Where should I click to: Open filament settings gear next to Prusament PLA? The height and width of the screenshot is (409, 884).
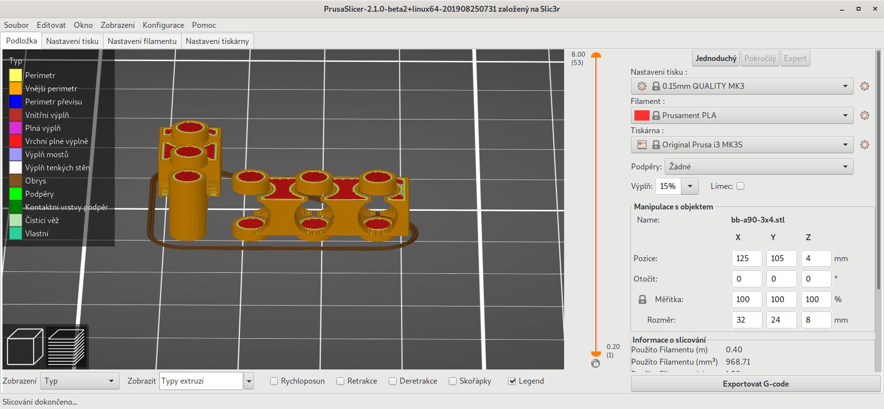[864, 116]
